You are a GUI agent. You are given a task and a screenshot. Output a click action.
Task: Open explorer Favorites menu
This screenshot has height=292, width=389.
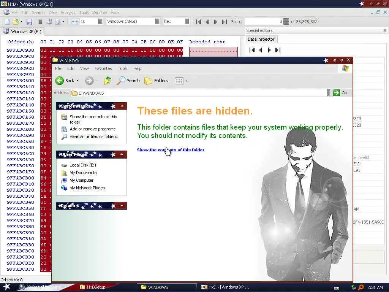coord(103,68)
